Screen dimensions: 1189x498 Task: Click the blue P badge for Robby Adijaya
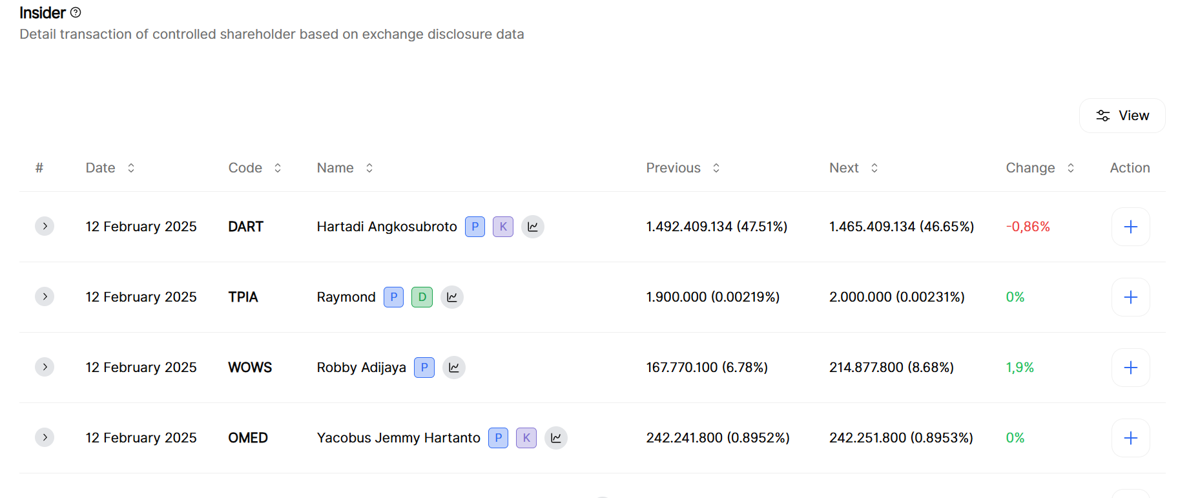tap(424, 368)
